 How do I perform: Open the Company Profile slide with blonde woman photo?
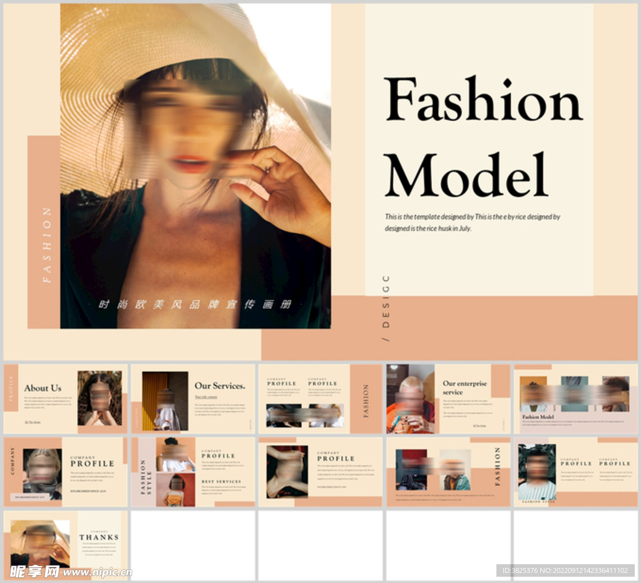(65, 472)
